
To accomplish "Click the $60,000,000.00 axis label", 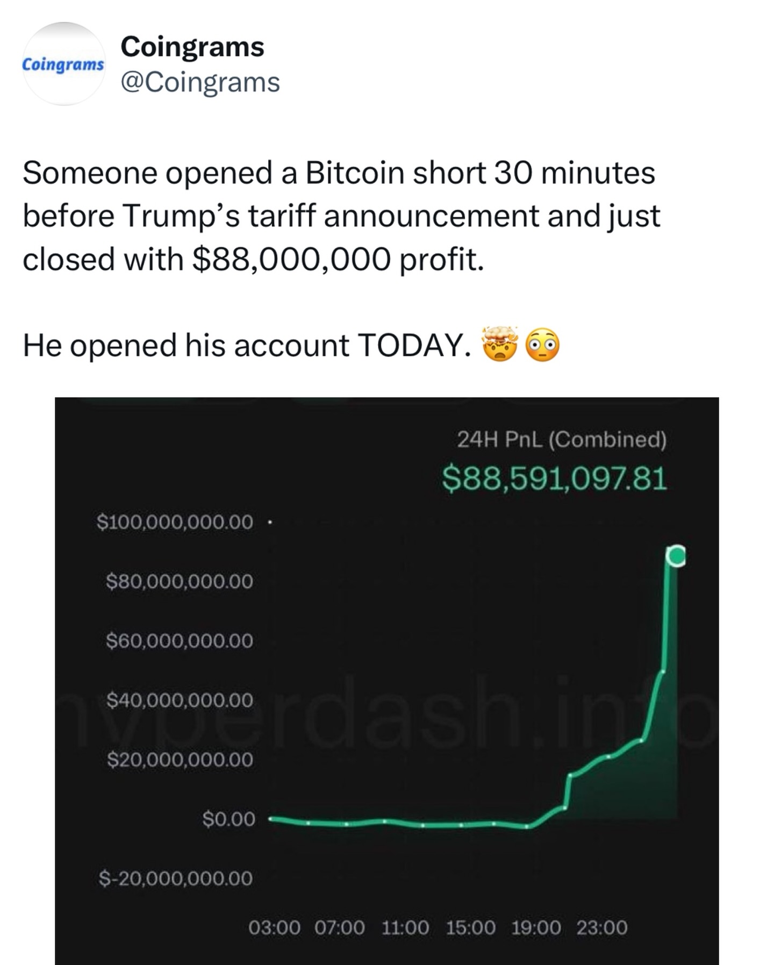I will point(180,641).
